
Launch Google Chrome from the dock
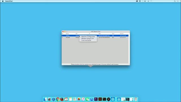pyautogui.click(x=58, y=99)
